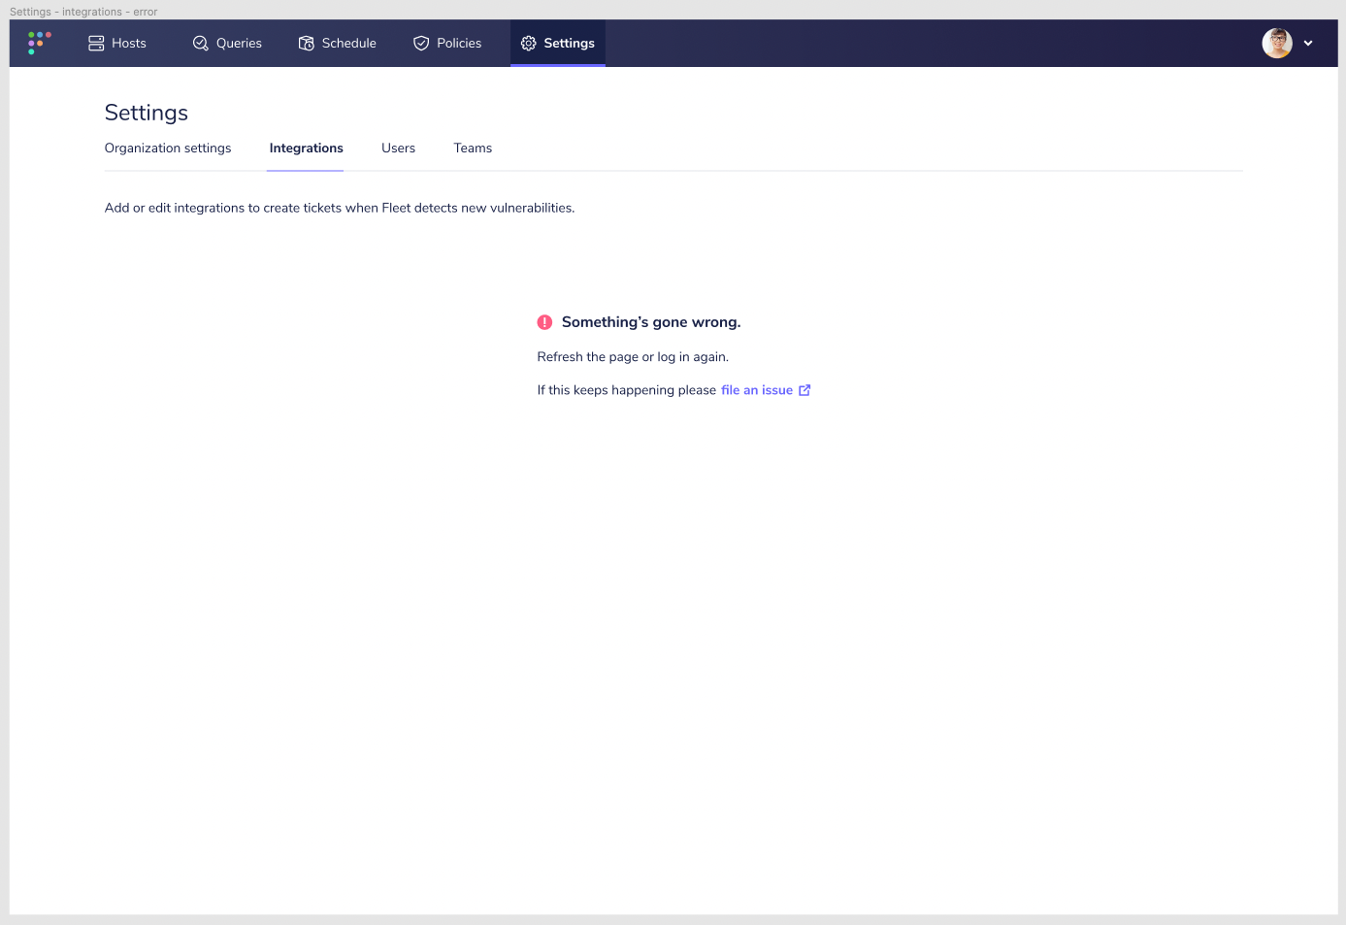Image resolution: width=1346 pixels, height=925 pixels.
Task: Open Schedule via its calendar icon
Action: (305, 43)
